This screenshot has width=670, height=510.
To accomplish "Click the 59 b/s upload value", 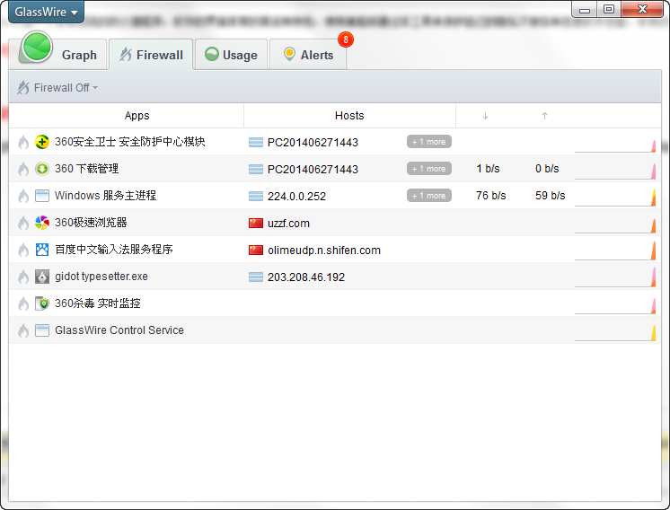I will (x=550, y=196).
